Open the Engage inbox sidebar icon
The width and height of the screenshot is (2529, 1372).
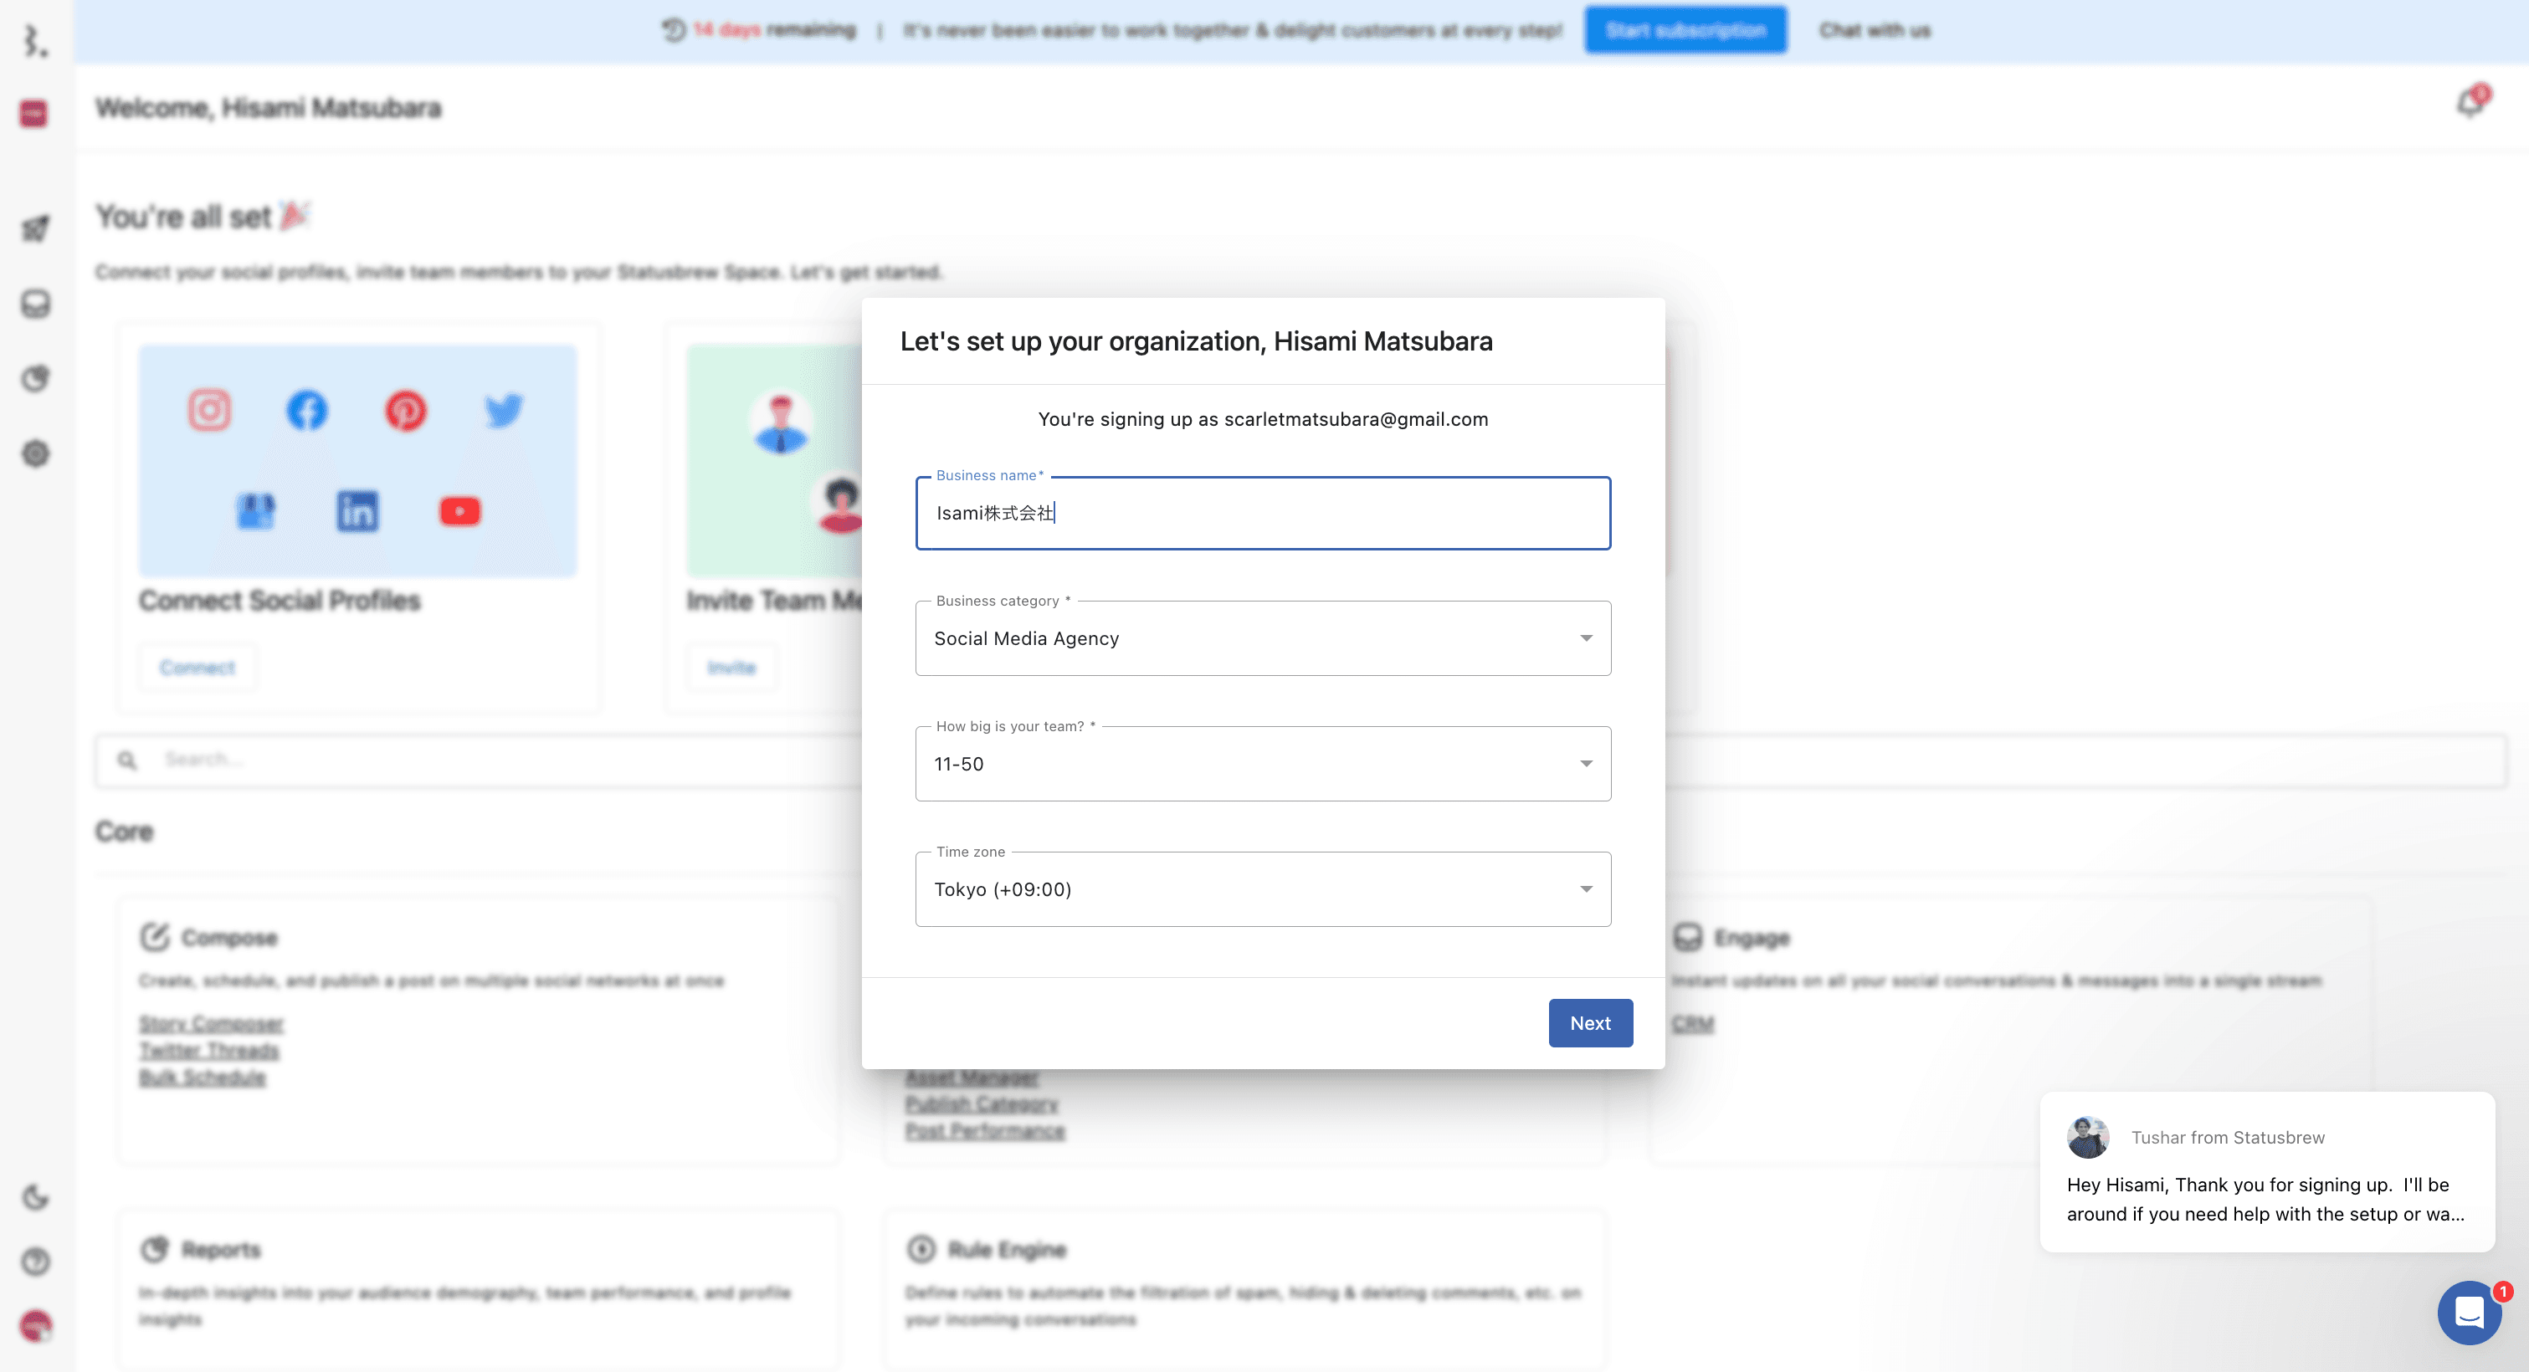35,303
